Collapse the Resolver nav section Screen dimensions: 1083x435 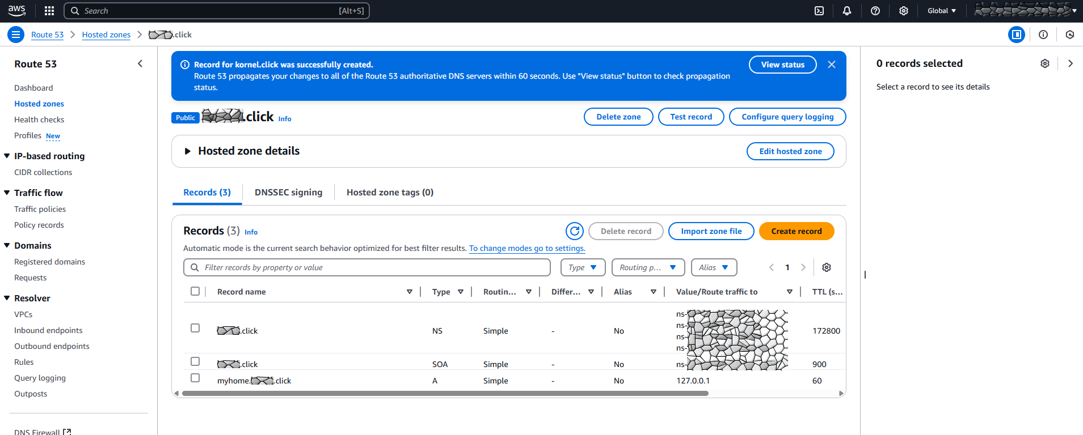7,298
